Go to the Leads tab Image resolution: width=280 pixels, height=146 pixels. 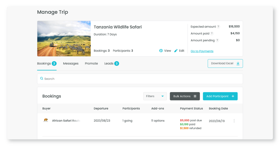(x=109, y=63)
